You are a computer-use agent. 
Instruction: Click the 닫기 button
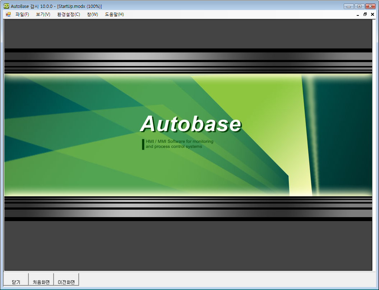pyautogui.click(x=16, y=279)
